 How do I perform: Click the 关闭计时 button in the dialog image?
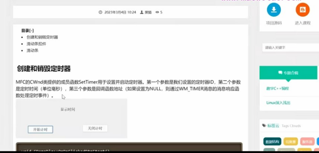point(95,128)
